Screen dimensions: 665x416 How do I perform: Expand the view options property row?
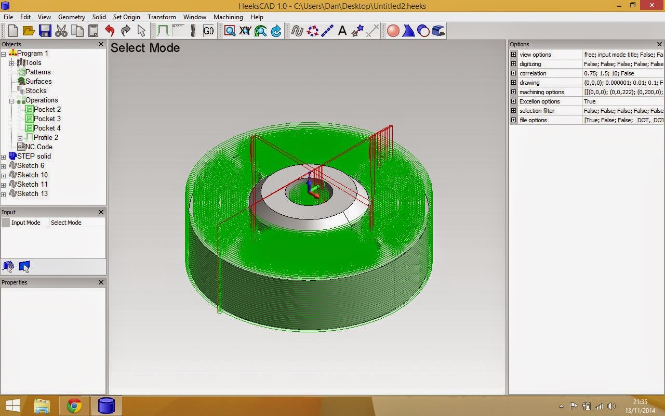[514, 55]
